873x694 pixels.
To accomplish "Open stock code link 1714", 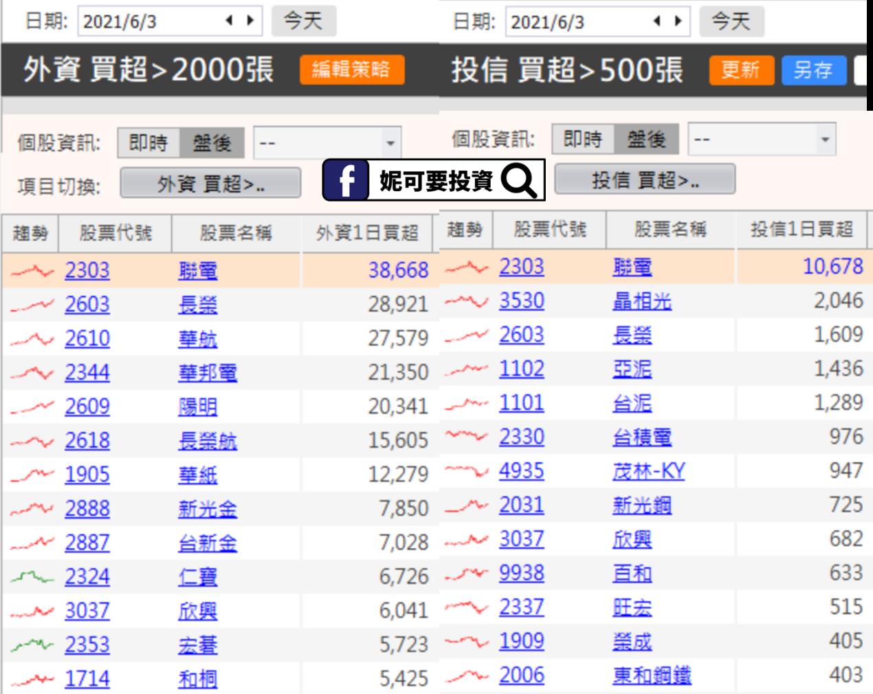I will (x=87, y=679).
